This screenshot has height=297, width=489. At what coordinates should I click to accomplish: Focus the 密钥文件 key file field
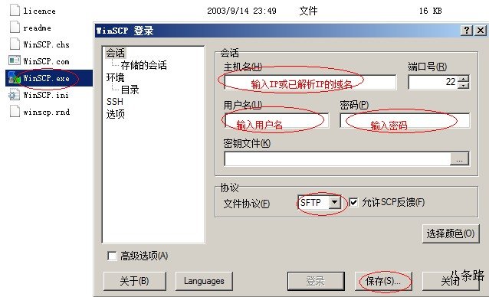337,159
